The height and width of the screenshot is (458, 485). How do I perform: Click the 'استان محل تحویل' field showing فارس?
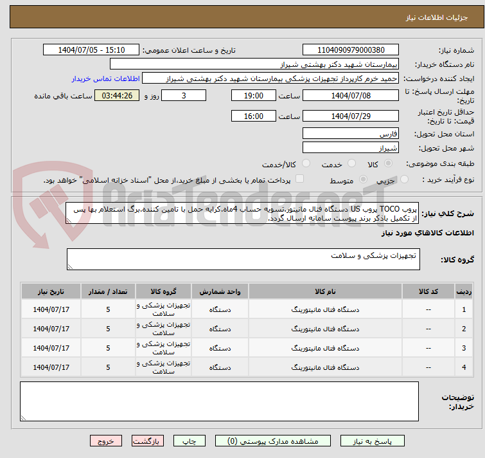click(x=349, y=134)
